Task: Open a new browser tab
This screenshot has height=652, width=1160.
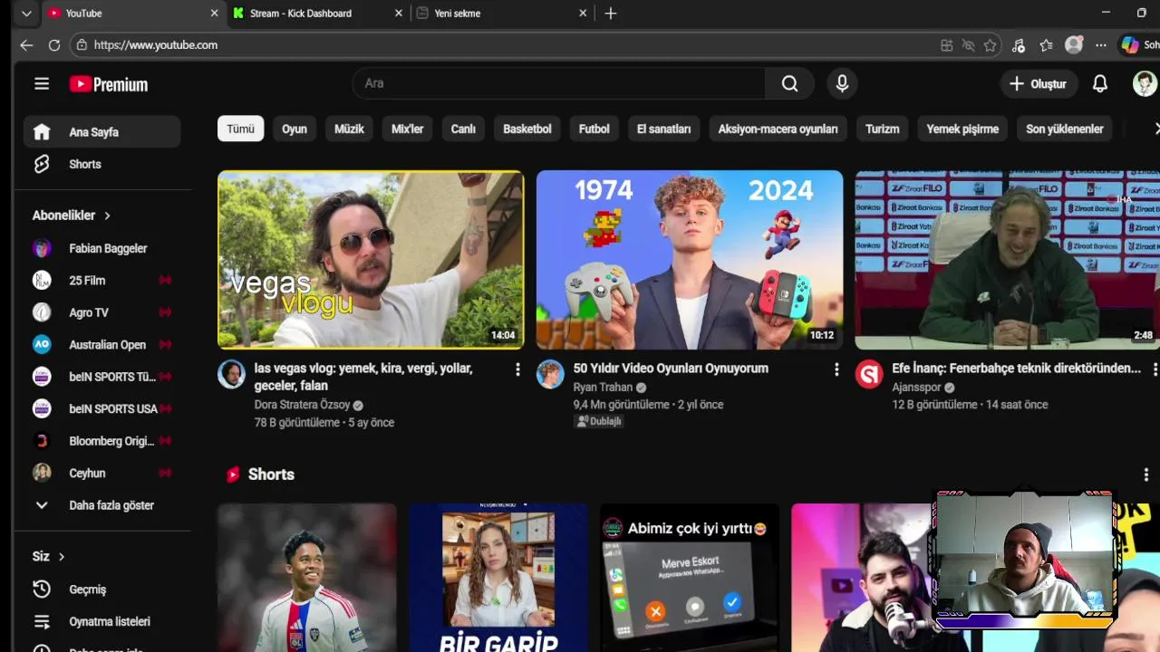Action: (x=611, y=14)
